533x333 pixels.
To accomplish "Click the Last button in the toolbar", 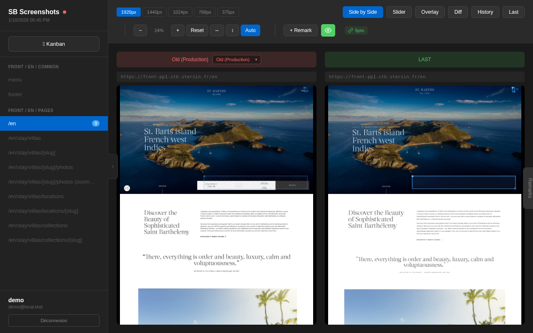I will pyautogui.click(x=513, y=12).
